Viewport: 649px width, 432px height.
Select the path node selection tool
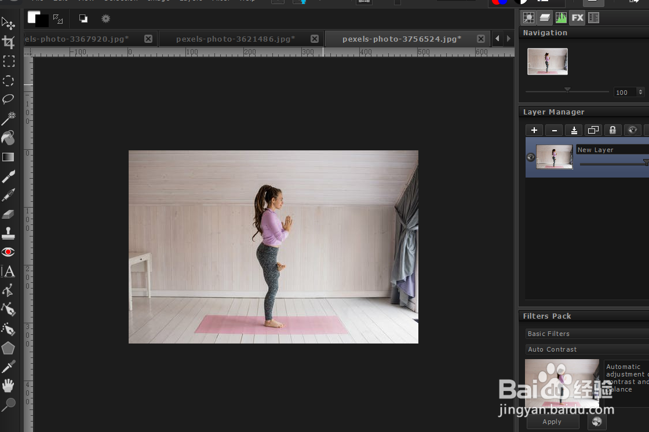8,290
